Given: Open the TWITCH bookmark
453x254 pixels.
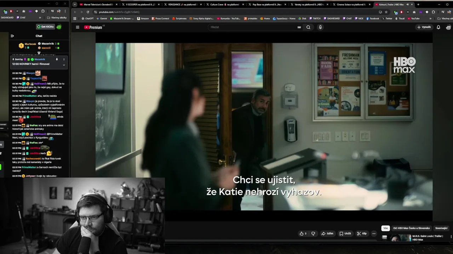Looking at the screenshot, I should pyautogui.click(x=315, y=18).
